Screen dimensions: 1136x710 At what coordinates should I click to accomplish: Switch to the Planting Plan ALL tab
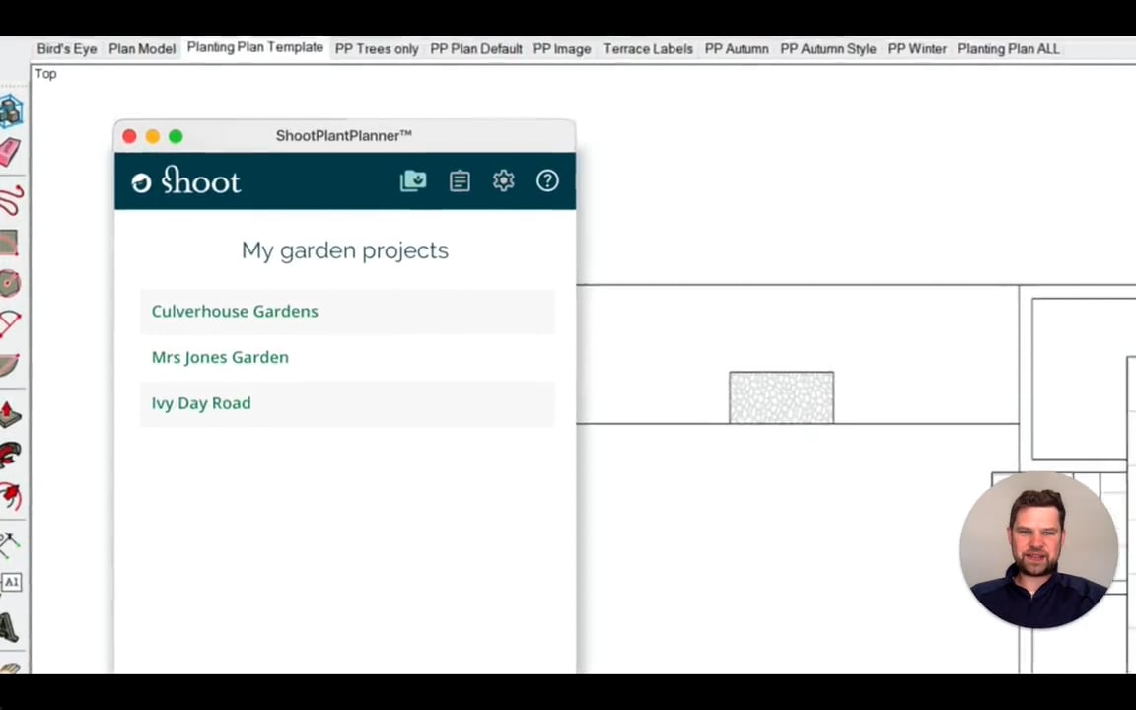[x=1009, y=49]
